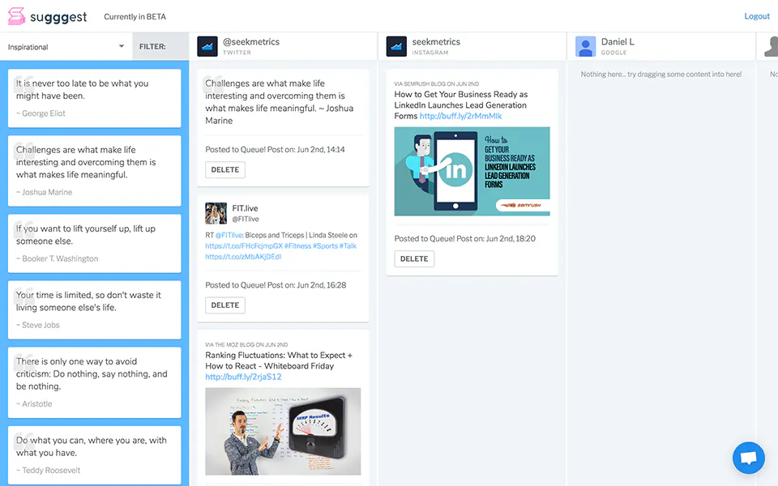Click the partially visible profile avatar after Daniel L

click(x=771, y=47)
